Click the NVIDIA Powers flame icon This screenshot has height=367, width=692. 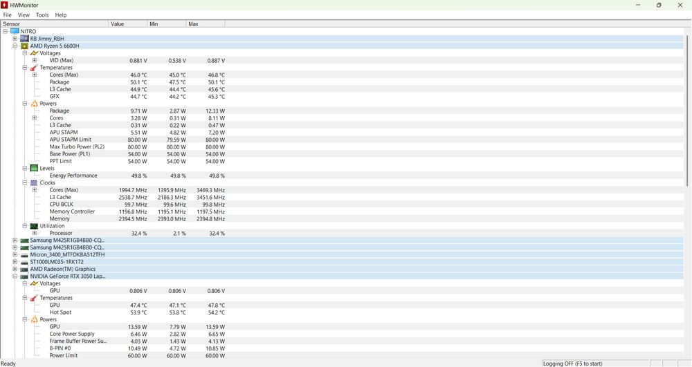click(34, 319)
